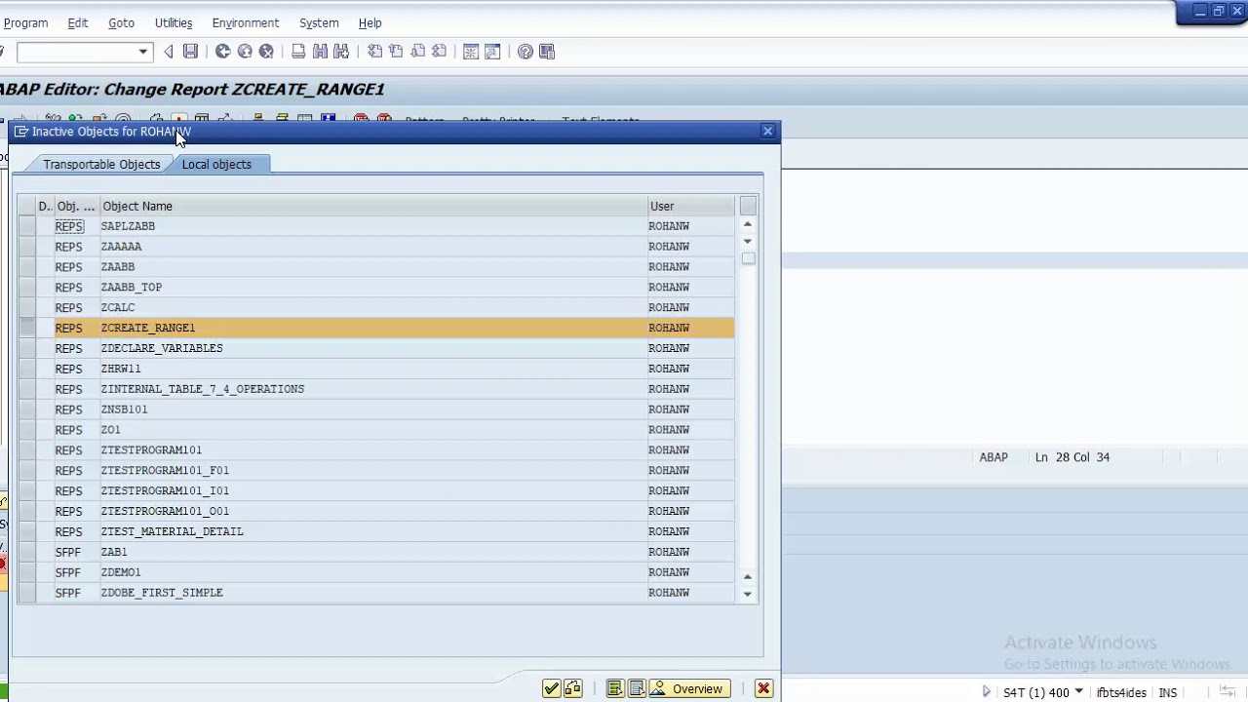Image resolution: width=1248 pixels, height=702 pixels.
Task: Click the lock icon beside the checkmark
Action: 572,689
